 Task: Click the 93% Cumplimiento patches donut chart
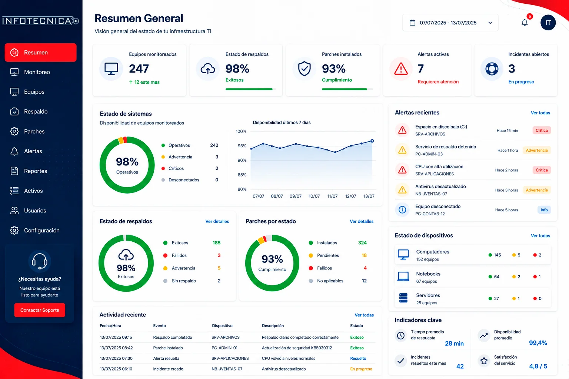[x=272, y=263]
